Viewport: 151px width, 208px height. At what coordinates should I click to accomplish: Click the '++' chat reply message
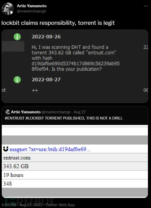(x=35, y=91)
